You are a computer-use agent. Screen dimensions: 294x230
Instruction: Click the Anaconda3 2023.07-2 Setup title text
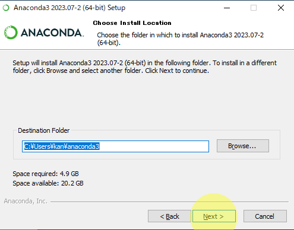[69, 8]
